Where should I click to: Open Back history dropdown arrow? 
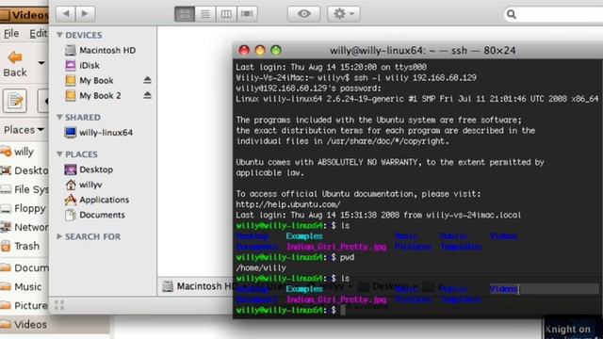41,63
